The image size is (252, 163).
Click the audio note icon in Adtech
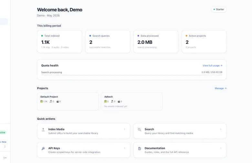[112, 101]
